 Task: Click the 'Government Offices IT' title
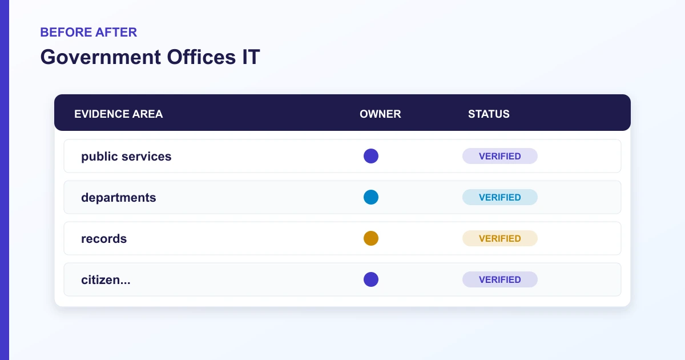[x=150, y=57]
